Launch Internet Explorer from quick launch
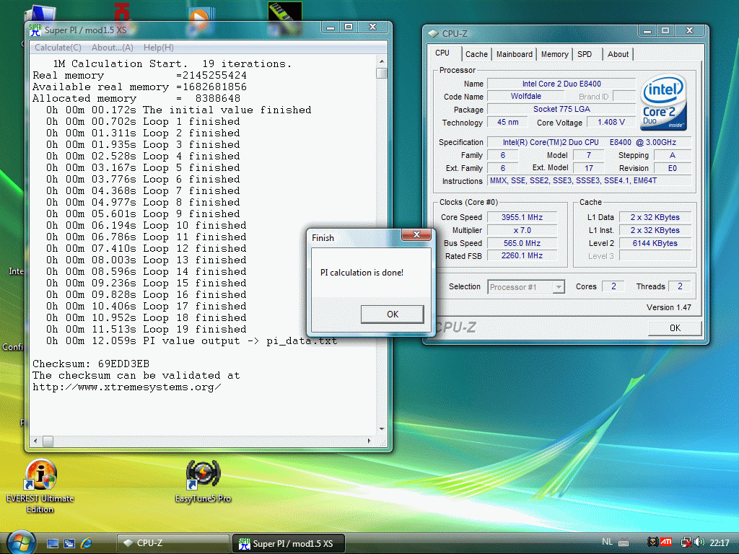The height and width of the screenshot is (554, 739). pyautogui.click(x=87, y=544)
